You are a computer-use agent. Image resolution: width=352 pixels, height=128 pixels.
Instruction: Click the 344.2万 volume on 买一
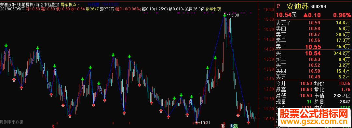tap(342, 53)
